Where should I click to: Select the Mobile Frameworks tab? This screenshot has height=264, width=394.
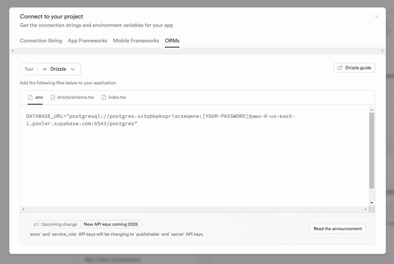[x=136, y=41]
